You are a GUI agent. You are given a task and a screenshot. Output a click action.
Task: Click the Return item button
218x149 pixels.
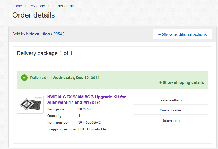pos(170,121)
